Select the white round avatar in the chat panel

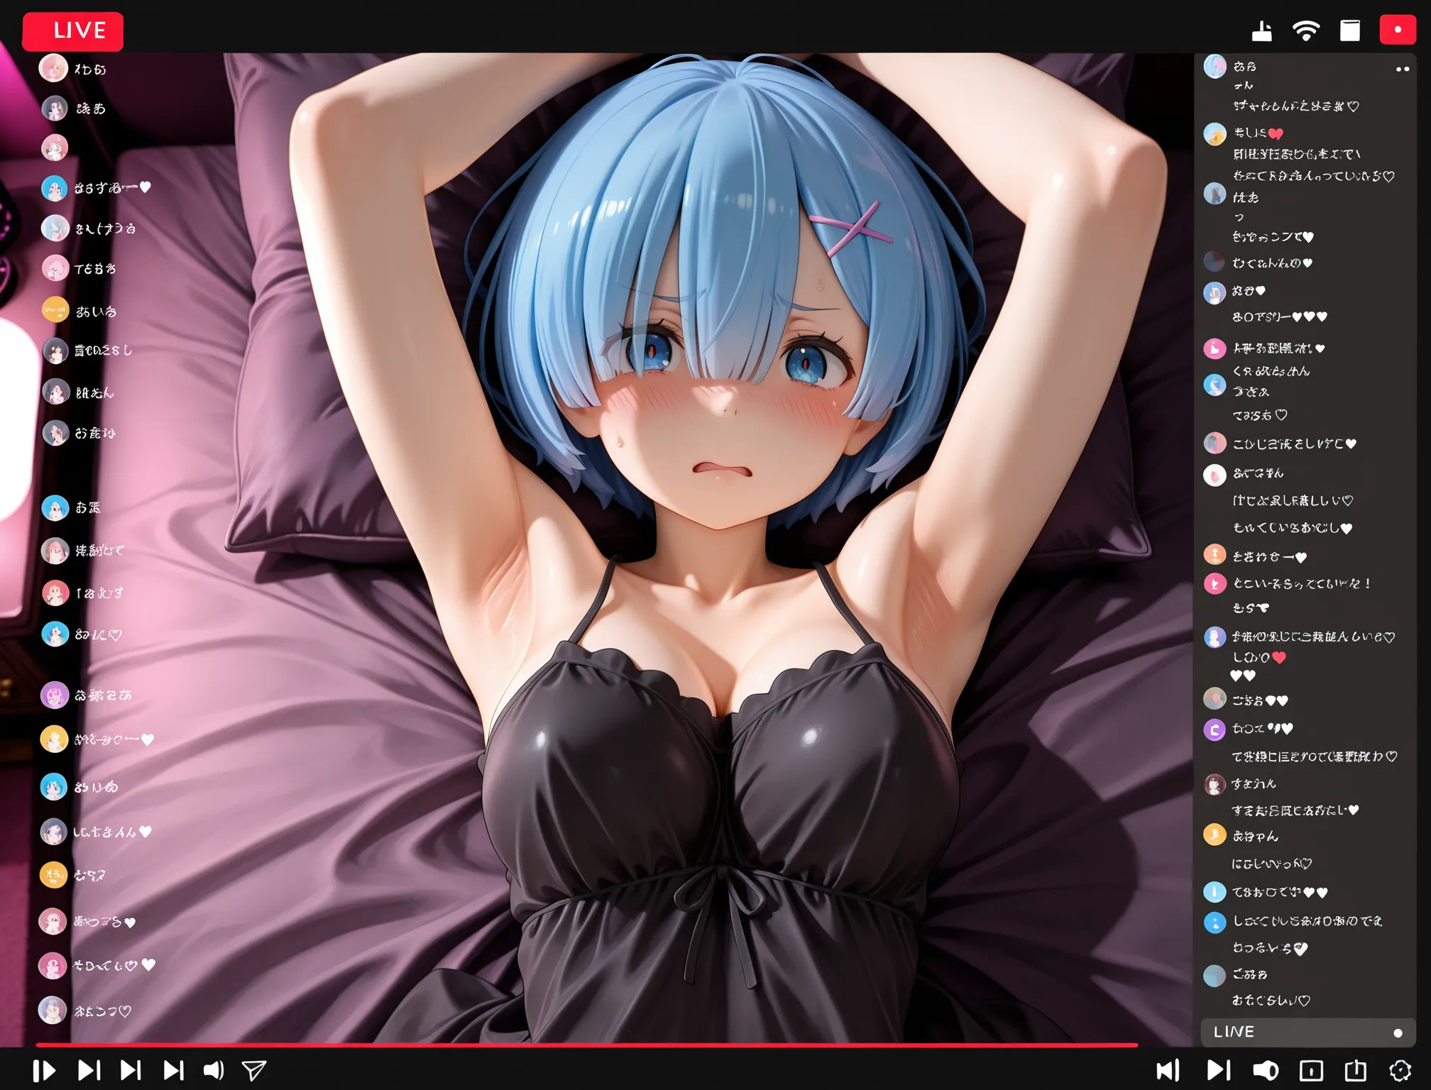click(1215, 474)
